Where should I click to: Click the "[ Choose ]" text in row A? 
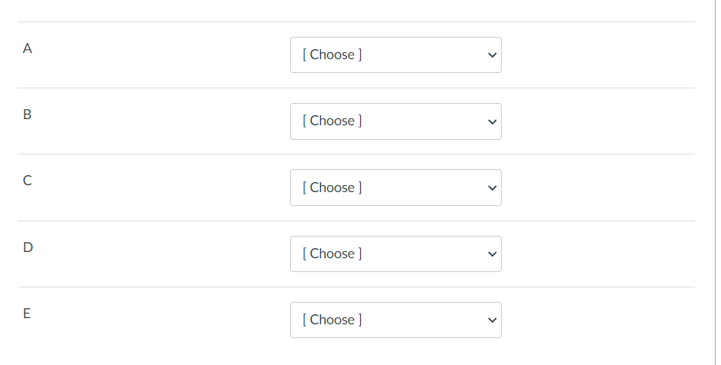[x=332, y=55]
